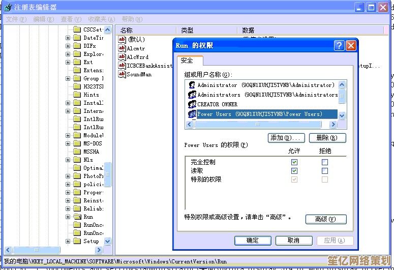Image resolution: width=394 pixels, height=270 pixels.
Task: Expand the DateTime tree node
Action: tap(68, 38)
